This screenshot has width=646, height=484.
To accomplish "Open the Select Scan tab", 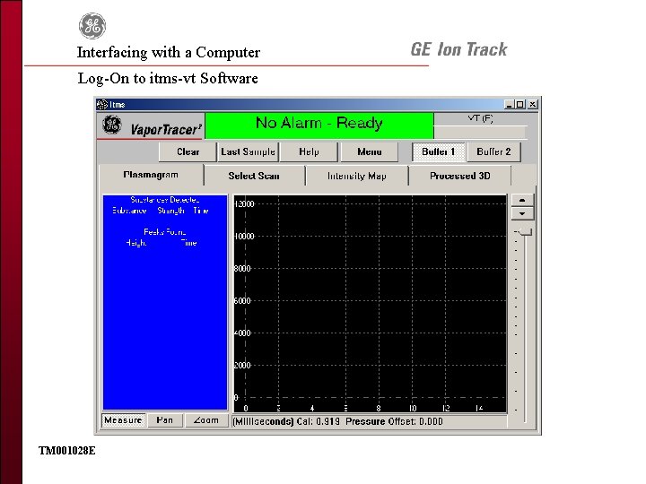I will coord(254,177).
